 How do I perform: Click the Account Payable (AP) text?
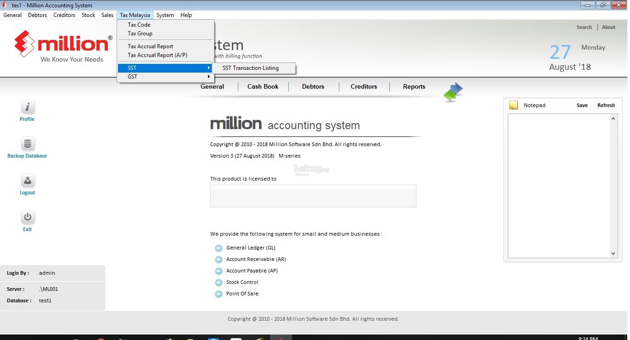[252, 271]
